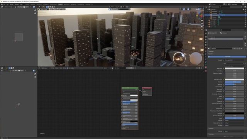Screen dimensions: 247x139
Task: Click zoom icon in bottom-left editor
Action: [35, 74]
